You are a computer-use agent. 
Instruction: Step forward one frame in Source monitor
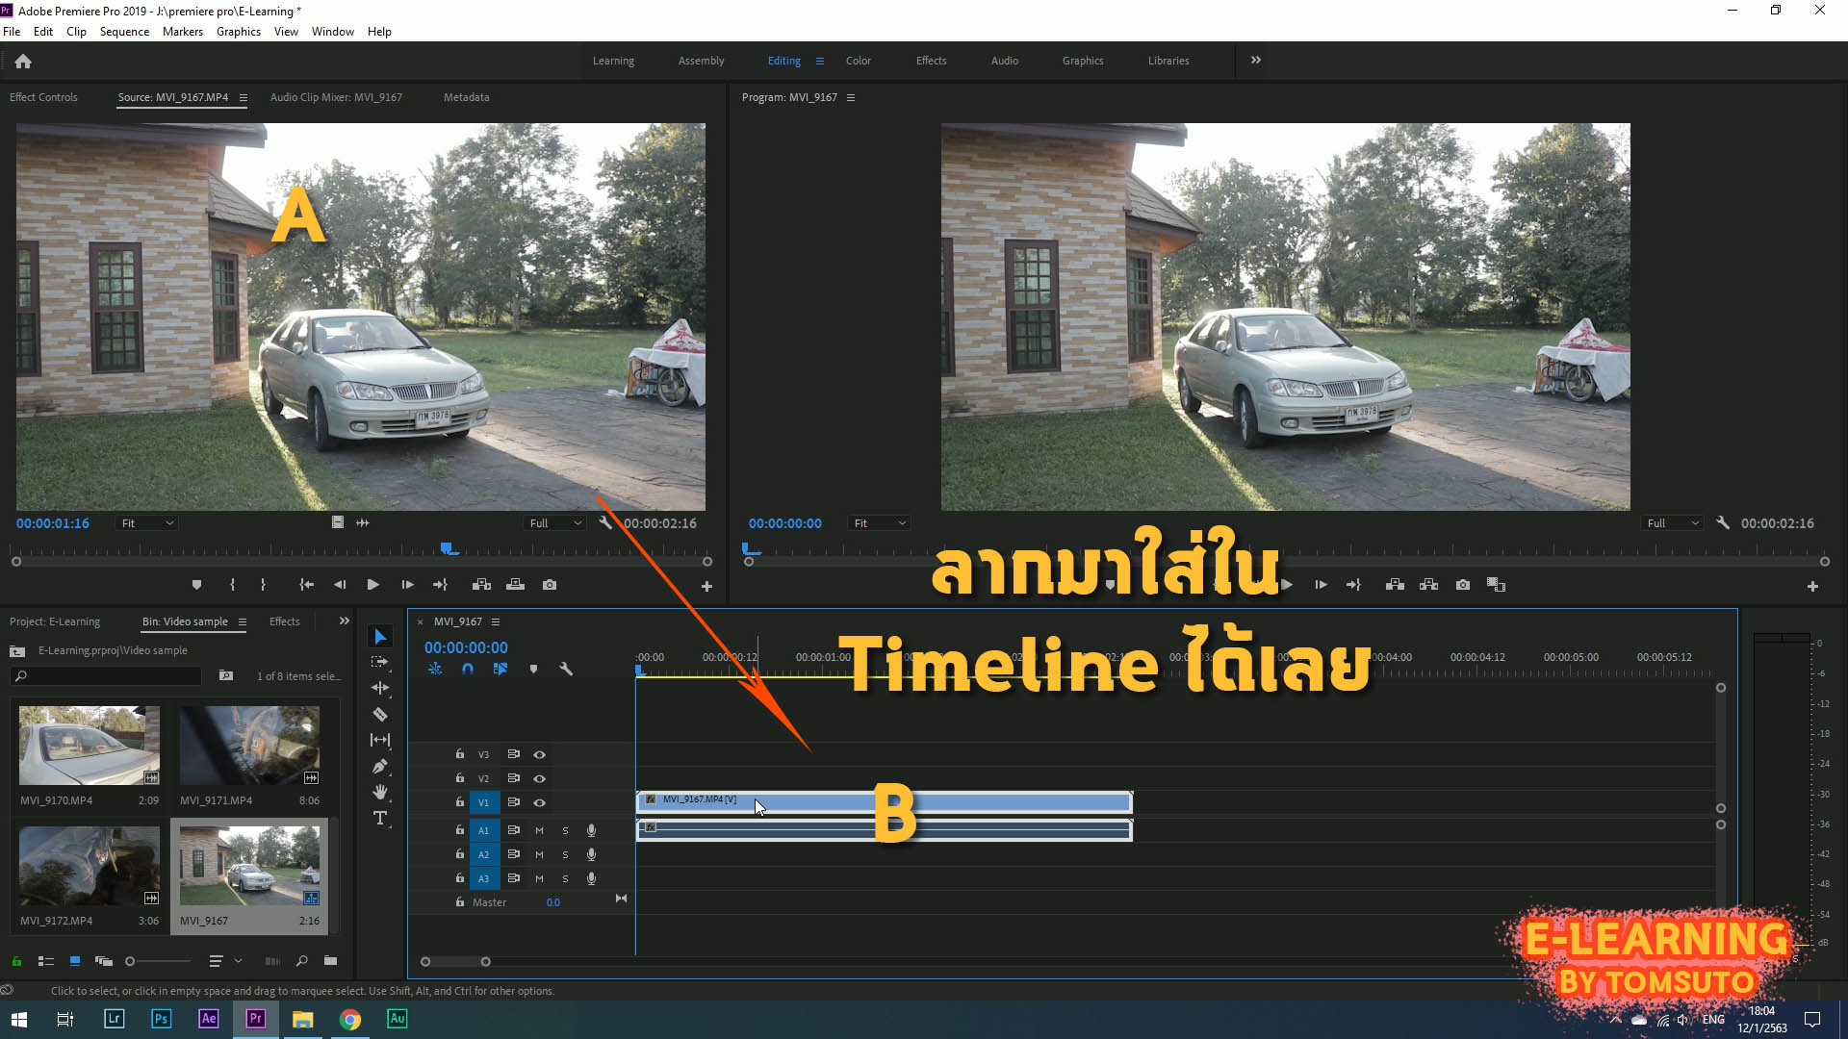click(x=407, y=584)
